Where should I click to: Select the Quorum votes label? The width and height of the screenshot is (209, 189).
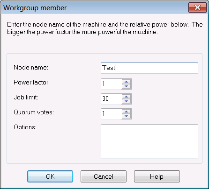click(x=34, y=112)
